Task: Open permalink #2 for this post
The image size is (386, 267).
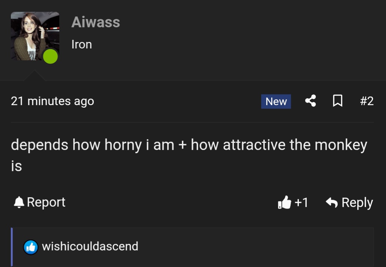Action: pyautogui.click(x=367, y=101)
